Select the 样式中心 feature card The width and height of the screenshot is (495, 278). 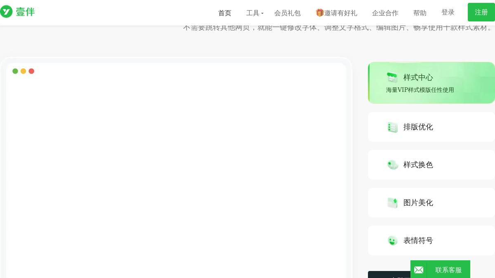click(x=431, y=83)
